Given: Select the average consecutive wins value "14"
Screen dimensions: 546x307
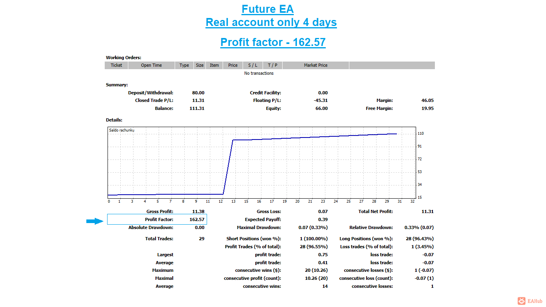Looking at the screenshot, I should pos(325,286).
